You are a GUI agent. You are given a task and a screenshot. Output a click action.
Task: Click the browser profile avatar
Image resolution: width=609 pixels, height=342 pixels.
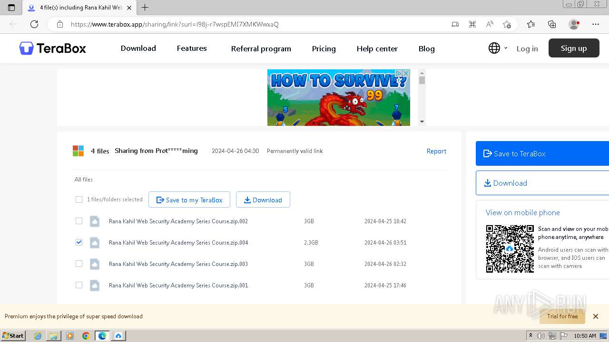click(x=574, y=24)
